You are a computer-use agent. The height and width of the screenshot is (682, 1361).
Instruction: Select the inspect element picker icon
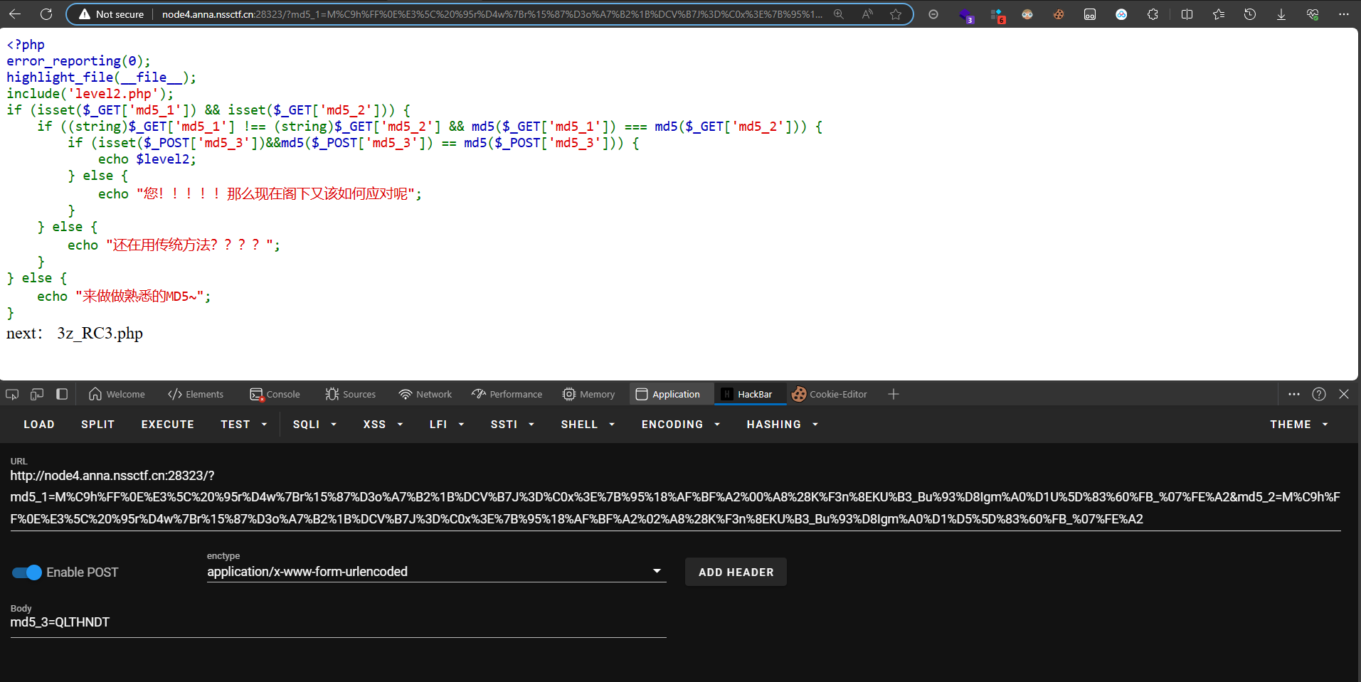pos(12,394)
